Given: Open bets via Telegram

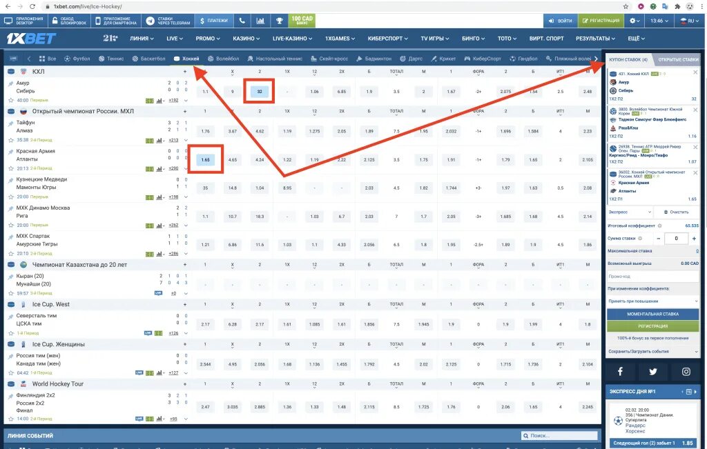Looking at the screenshot, I should click(168, 21).
